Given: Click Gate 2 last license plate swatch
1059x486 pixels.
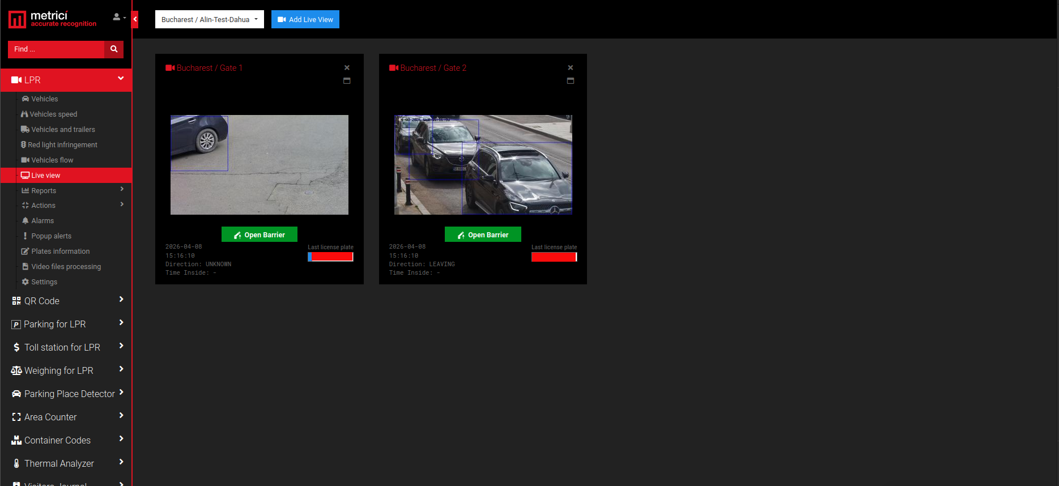Looking at the screenshot, I should [554, 257].
